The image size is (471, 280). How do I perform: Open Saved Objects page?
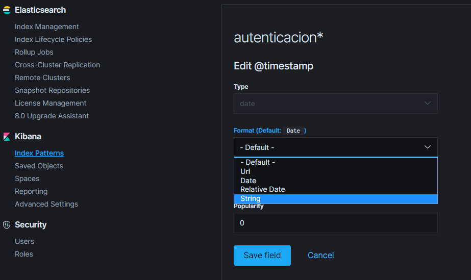pos(39,166)
